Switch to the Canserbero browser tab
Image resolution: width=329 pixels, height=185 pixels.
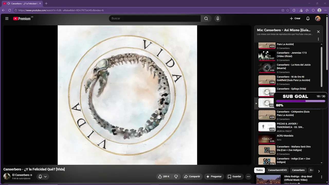(x=22, y=4)
